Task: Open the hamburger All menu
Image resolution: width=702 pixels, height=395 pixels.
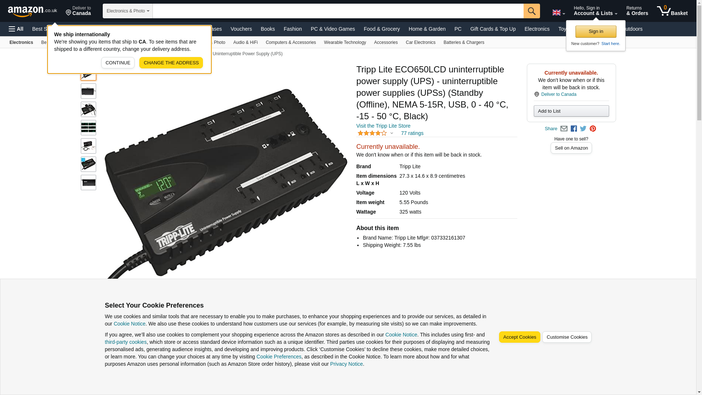Action: pyautogui.click(x=16, y=29)
